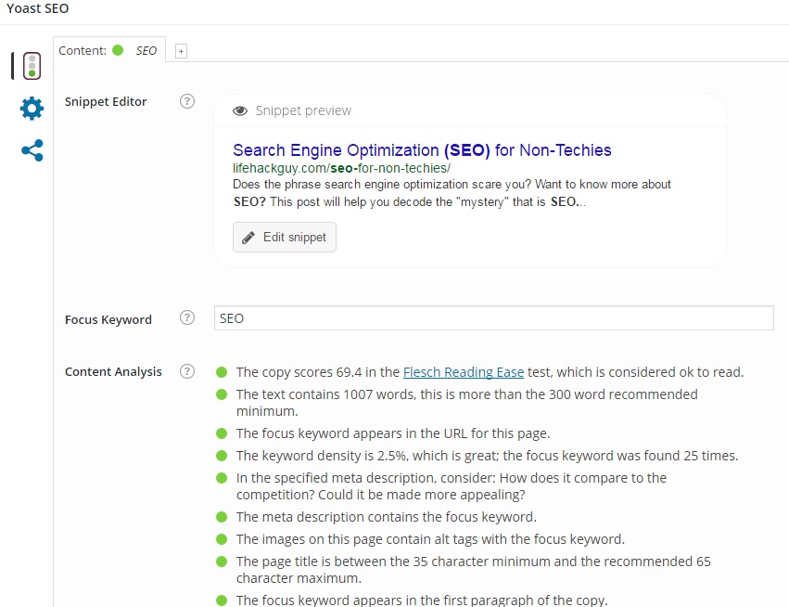This screenshot has width=789, height=607.
Task: Focus the Focus Keyword input field
Action: click(493, 317)
